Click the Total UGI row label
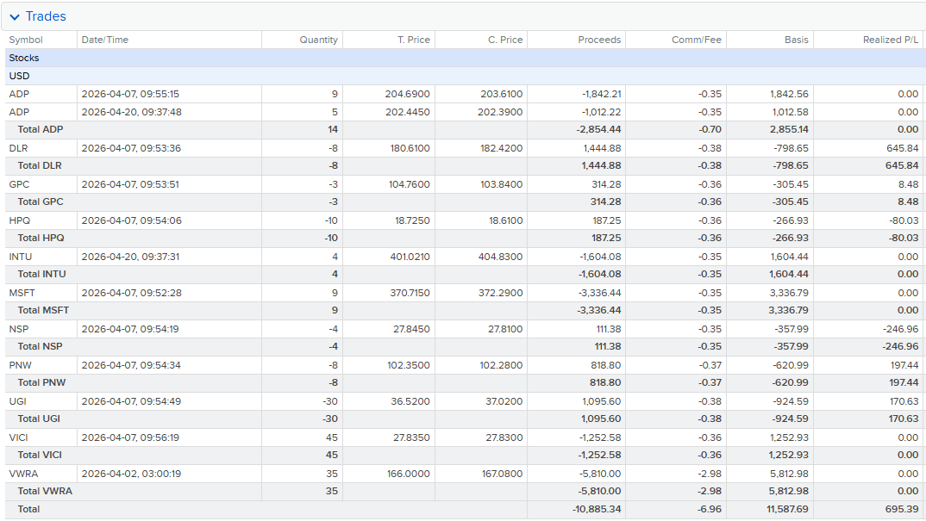Screen dimensions: 926x521 point(39,419)
